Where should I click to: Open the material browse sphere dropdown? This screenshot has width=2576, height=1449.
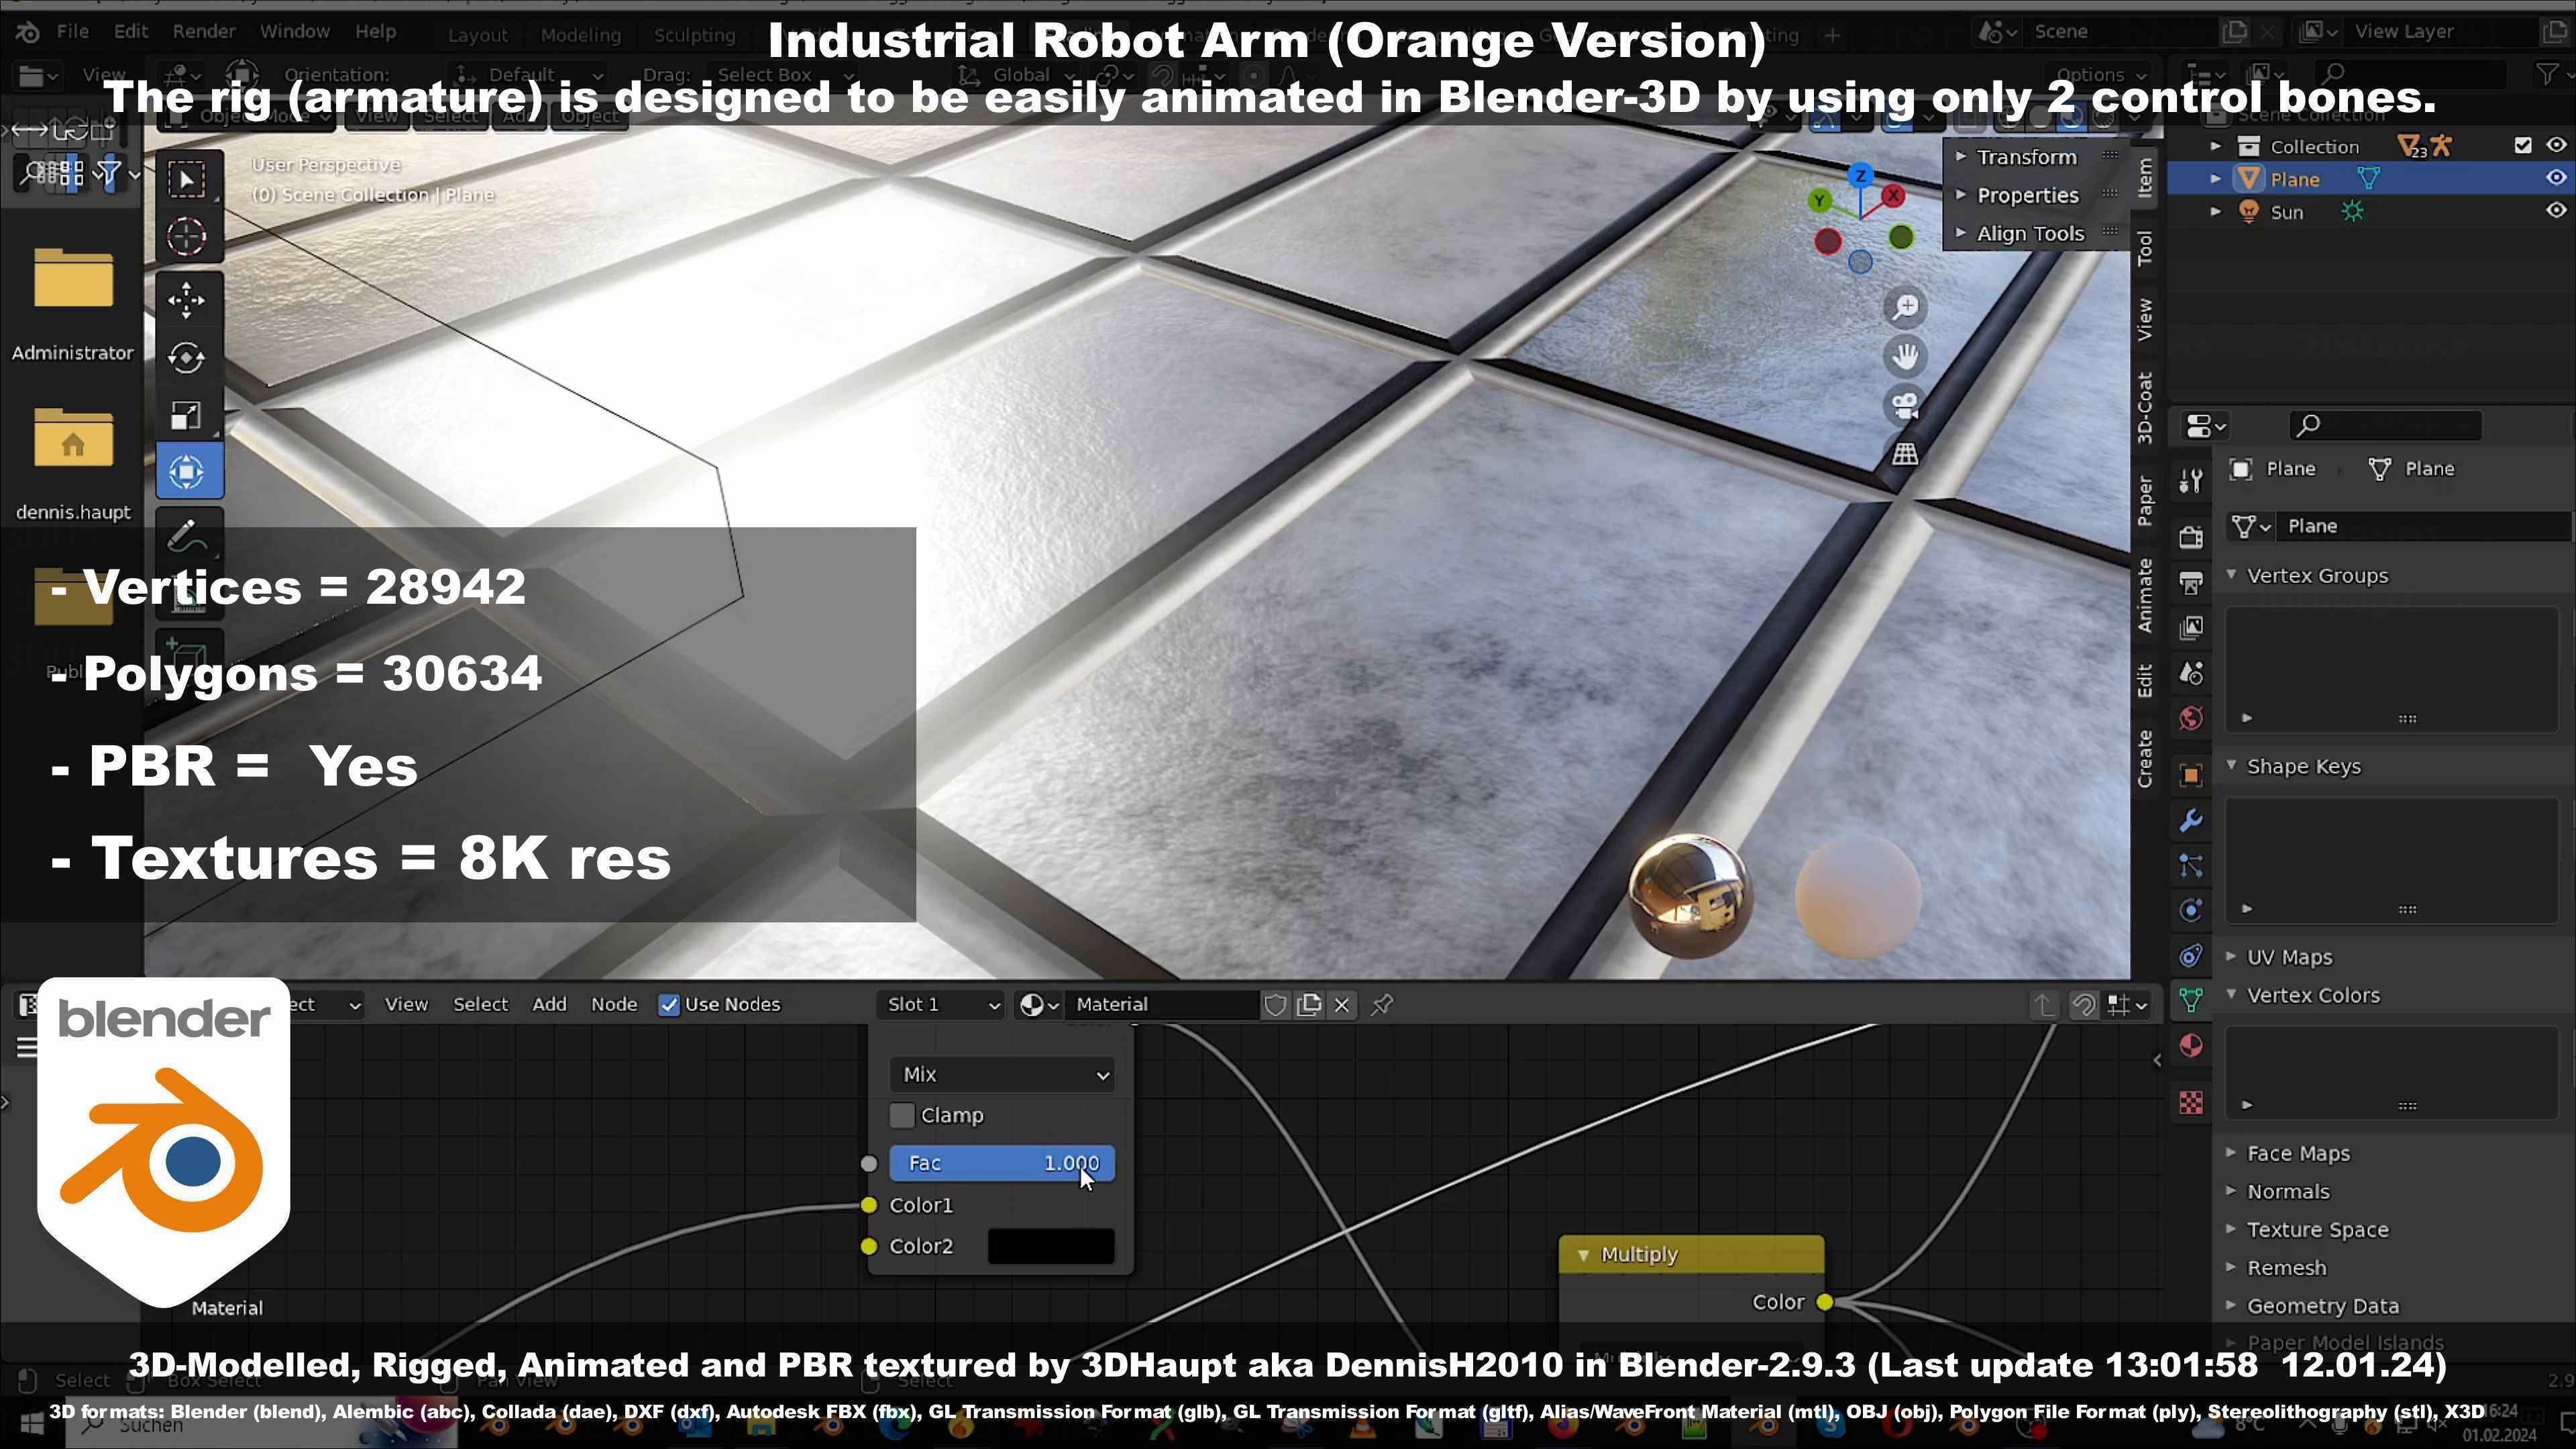(x=1038, y=1005)
